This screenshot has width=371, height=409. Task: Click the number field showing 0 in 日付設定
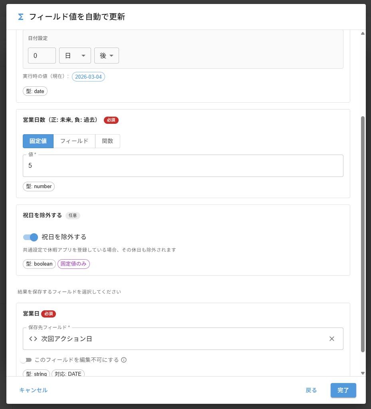[42, 56]
